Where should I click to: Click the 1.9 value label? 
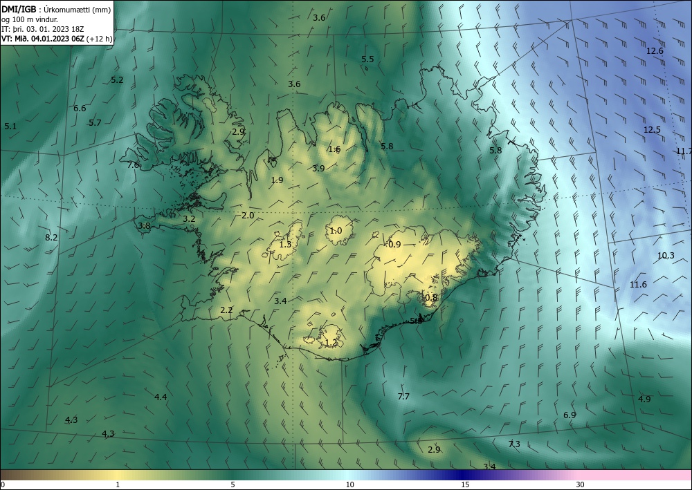coord(277,180)
